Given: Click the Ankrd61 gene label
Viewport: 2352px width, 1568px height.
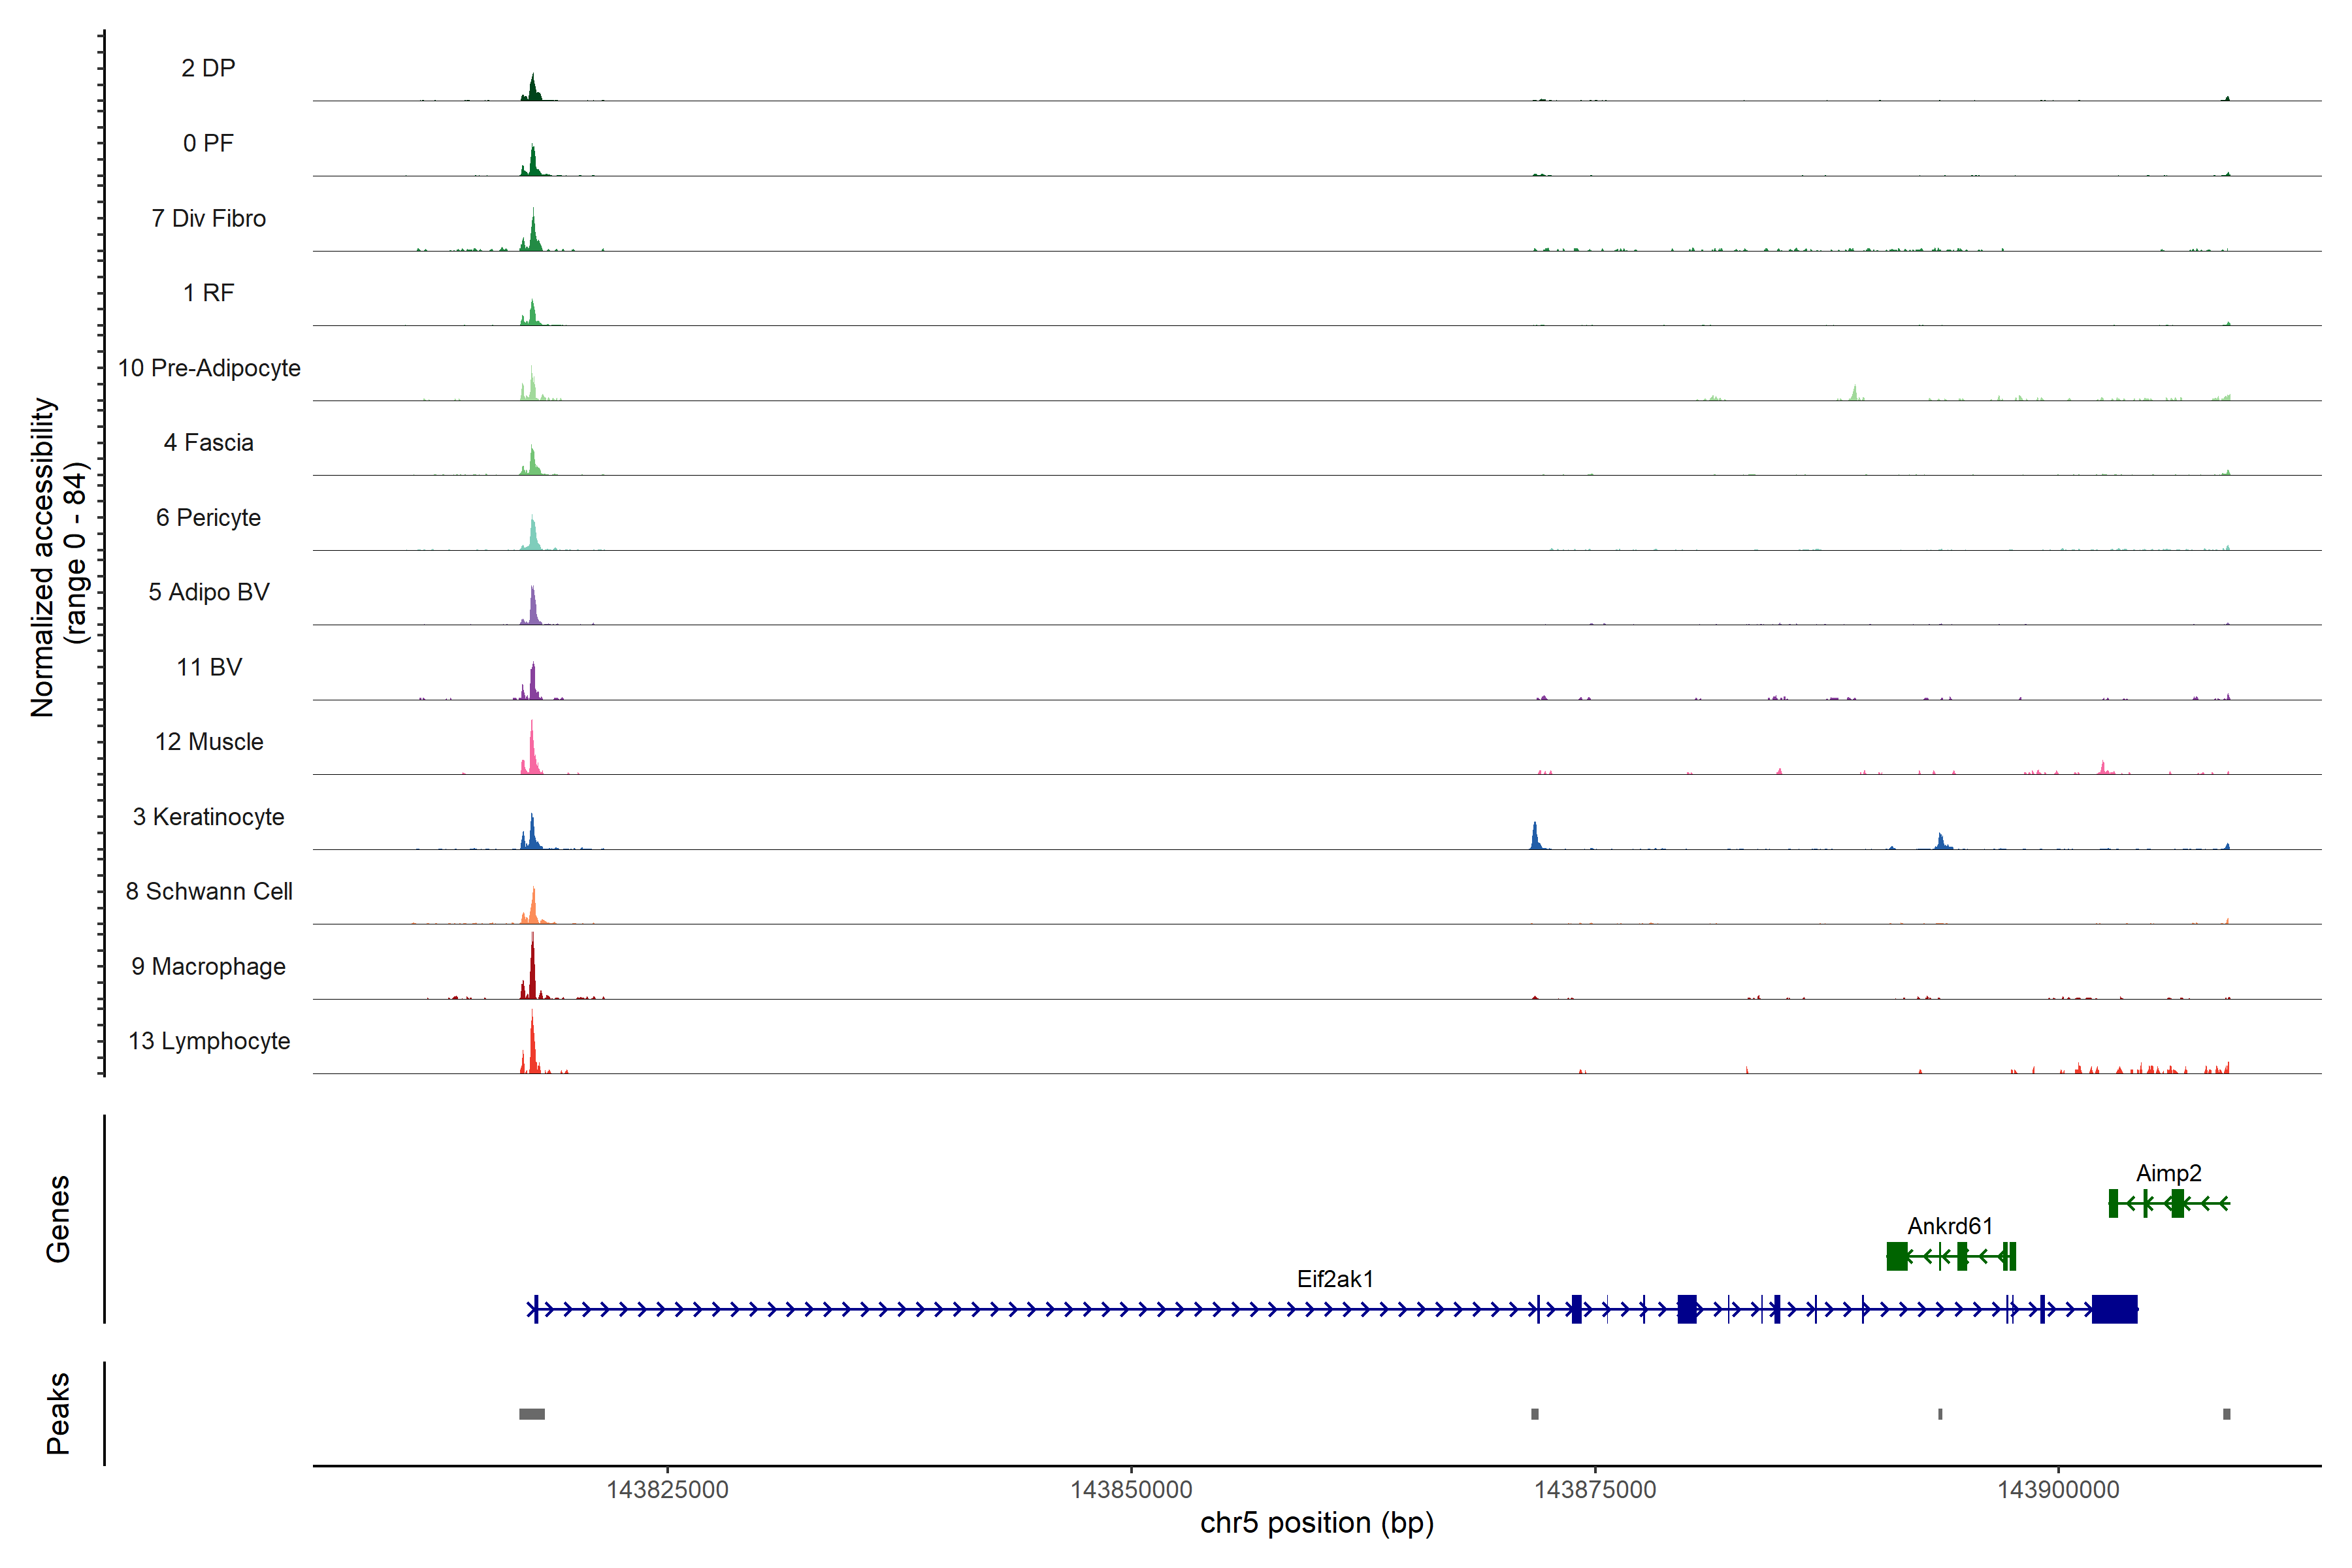Looking at the screenshot, I should pyautogui.click(x=1949, y=1226).
